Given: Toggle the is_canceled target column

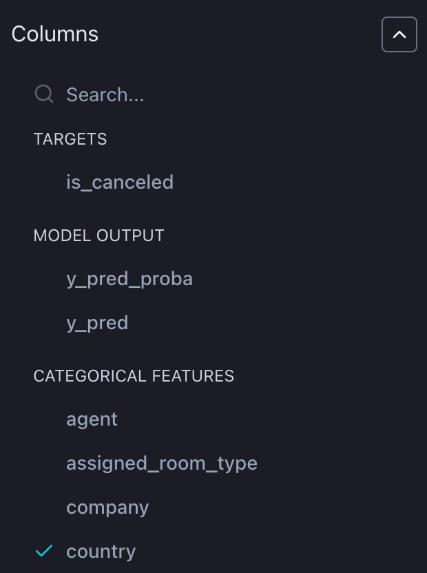Looking at the screenshot, I should click(x=120, y=183).
